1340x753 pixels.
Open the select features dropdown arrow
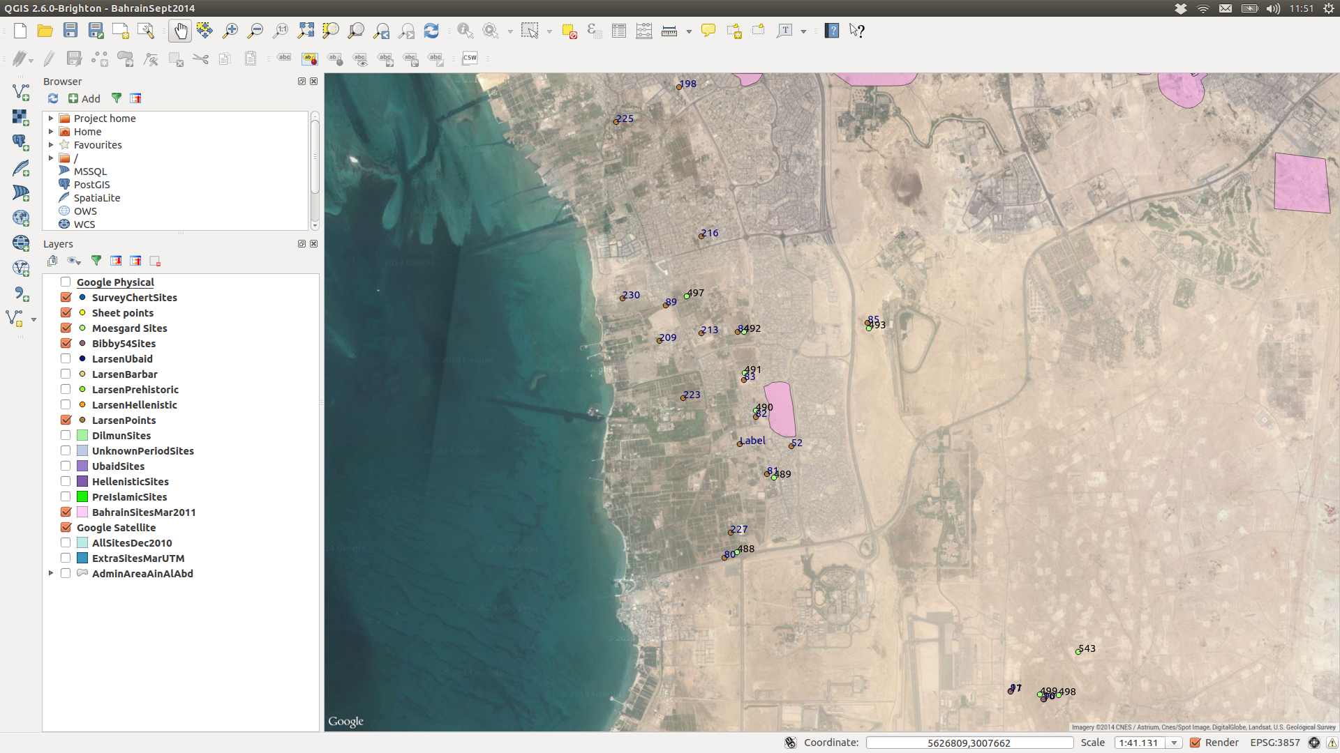point(549,31)
